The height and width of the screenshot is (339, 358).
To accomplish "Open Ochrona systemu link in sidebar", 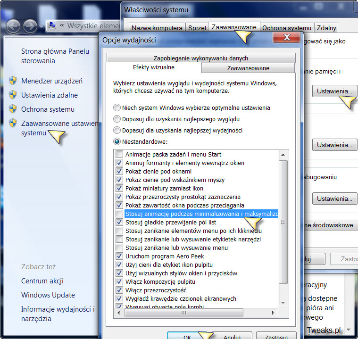I will click(x=48, y=109).
